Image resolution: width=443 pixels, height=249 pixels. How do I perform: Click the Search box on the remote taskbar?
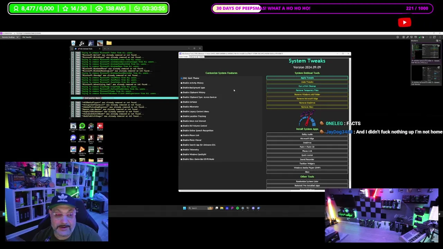tap(200, 208)
